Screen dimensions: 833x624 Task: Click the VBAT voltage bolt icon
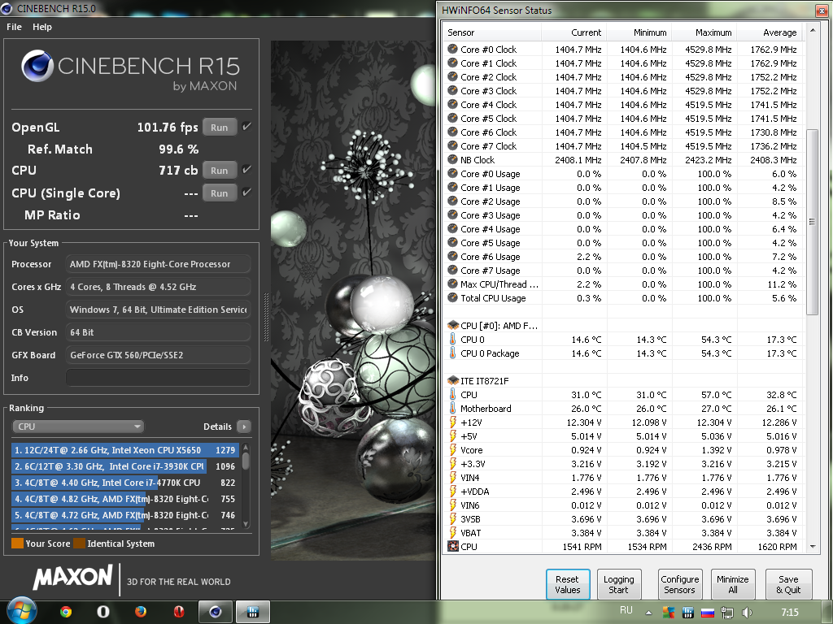point(452,532)
